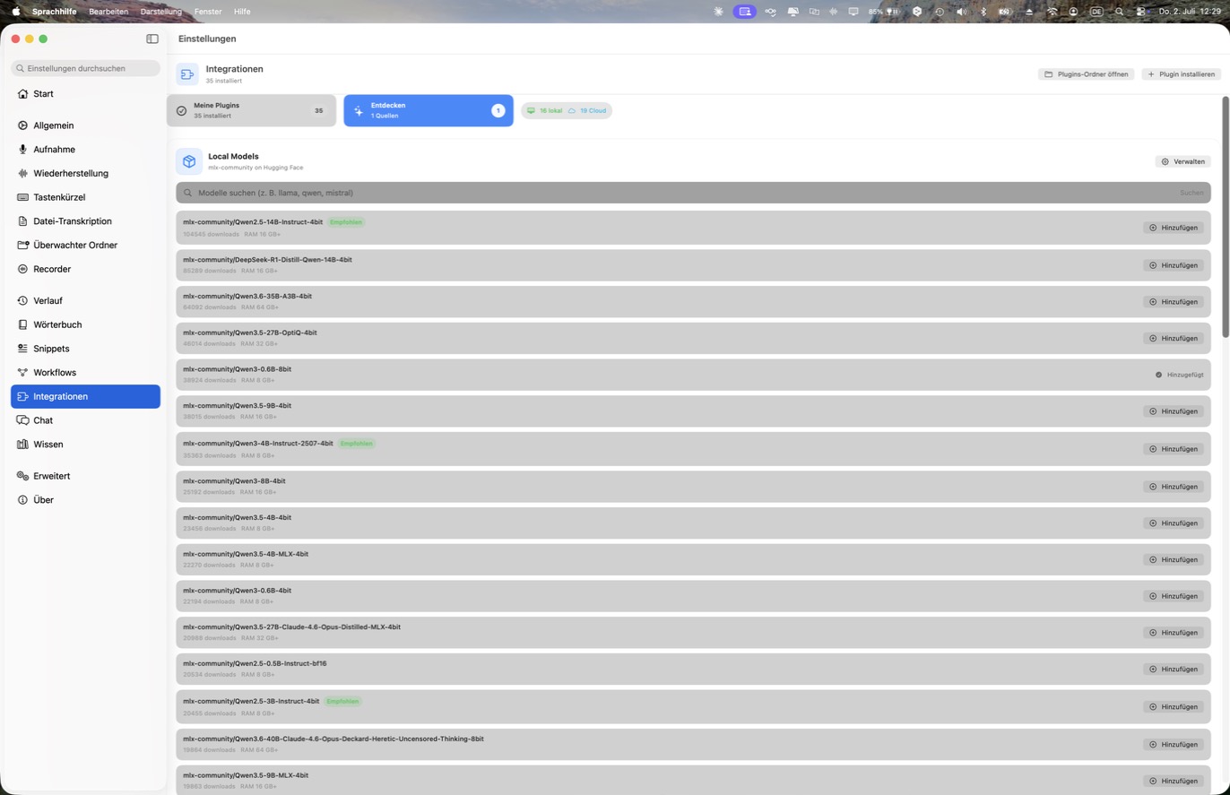Open Datei-Transkription section
Image resolution: width=1230 pixels, height=795 pixels.
coord(85,221)
